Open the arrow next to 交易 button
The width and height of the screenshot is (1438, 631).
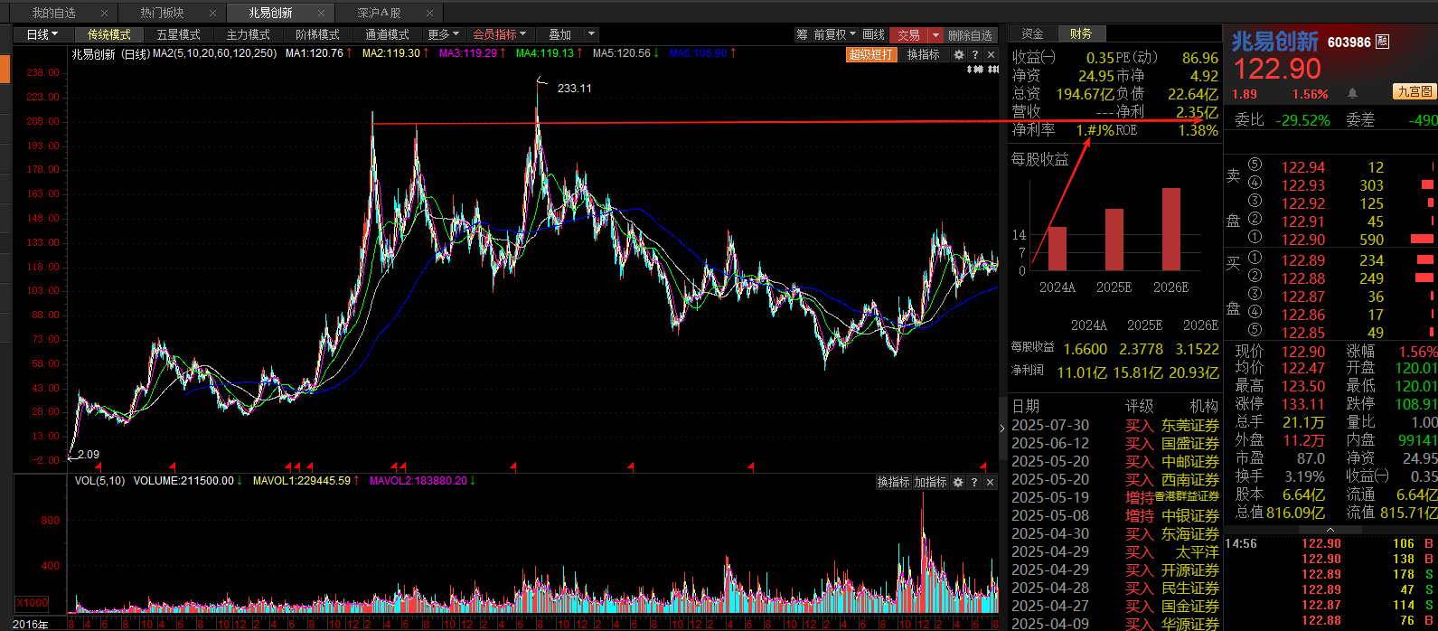click(936, 34)
